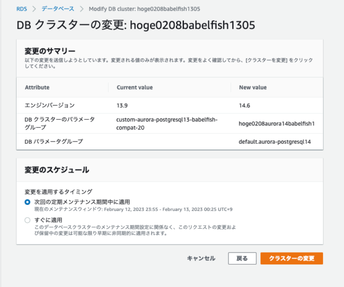Click the DB パラメータグループ row label

tap(54, 142)
